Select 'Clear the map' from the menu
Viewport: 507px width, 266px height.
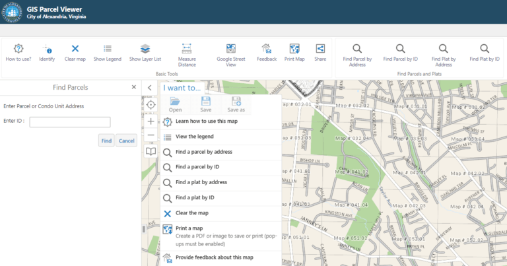coord(193,213)
